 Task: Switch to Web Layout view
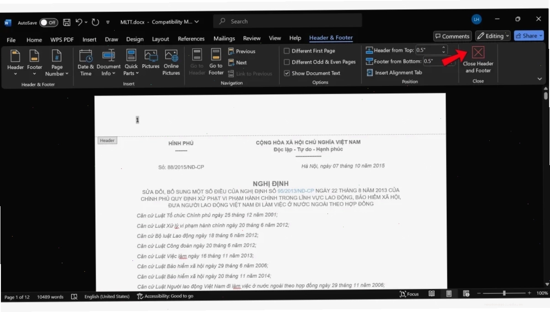point(466,294)
